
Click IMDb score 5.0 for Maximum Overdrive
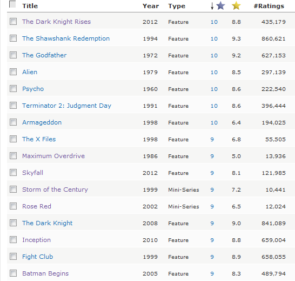pyautogui.click(x=236, y=156)
